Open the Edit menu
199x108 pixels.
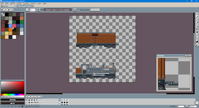point(7,4)
